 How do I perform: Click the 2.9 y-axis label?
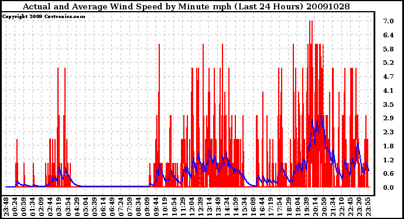(388, 118)
